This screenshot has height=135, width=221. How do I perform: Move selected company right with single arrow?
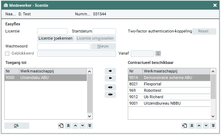coord(110,71)
